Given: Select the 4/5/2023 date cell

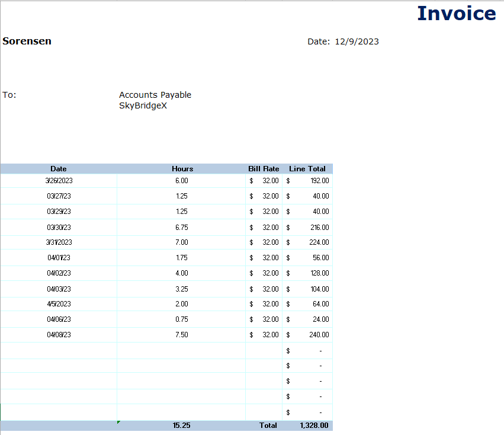Looking at the screenshot, I should coord(59,304).
